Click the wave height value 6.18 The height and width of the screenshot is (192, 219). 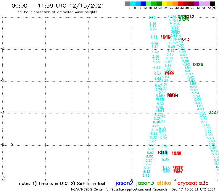(146, 175)
